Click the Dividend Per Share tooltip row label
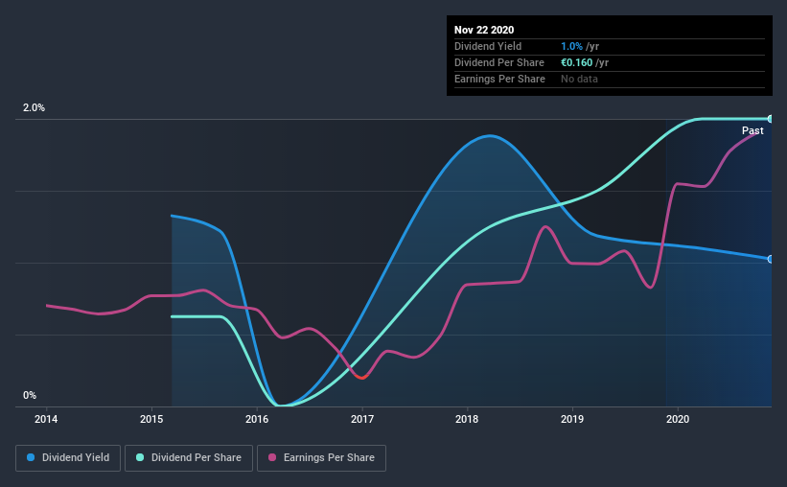This screenshot has height=487, width=787. pyautogui.click(x=498, y=62)
